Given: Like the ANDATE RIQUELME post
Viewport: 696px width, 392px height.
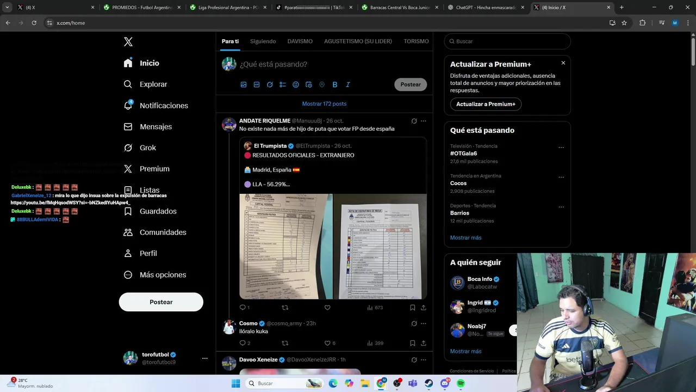Looking at the screenshot, I should pyautogui.click(x=327, y=308).
